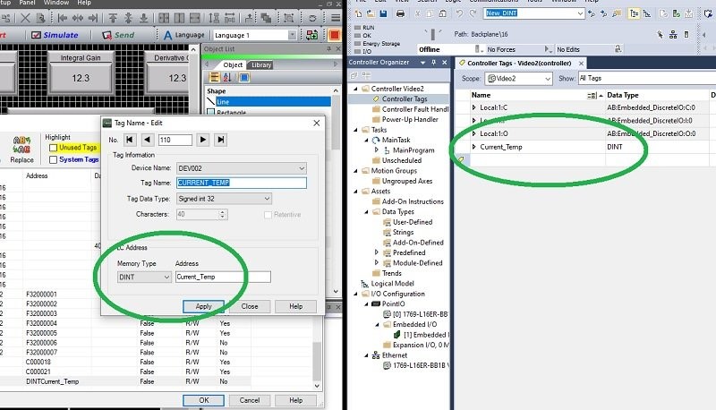Open Controller Tags in the Controller Organizer

[405, 99]
